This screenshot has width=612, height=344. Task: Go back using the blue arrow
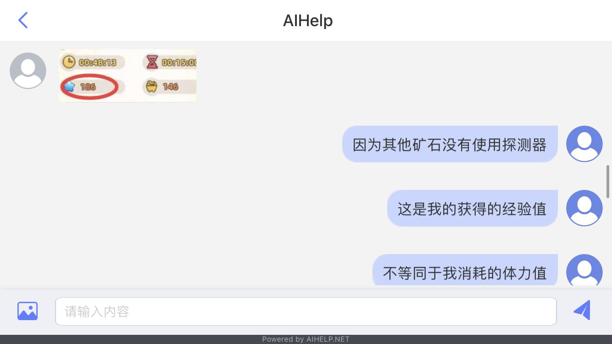(x=23, y=20)
